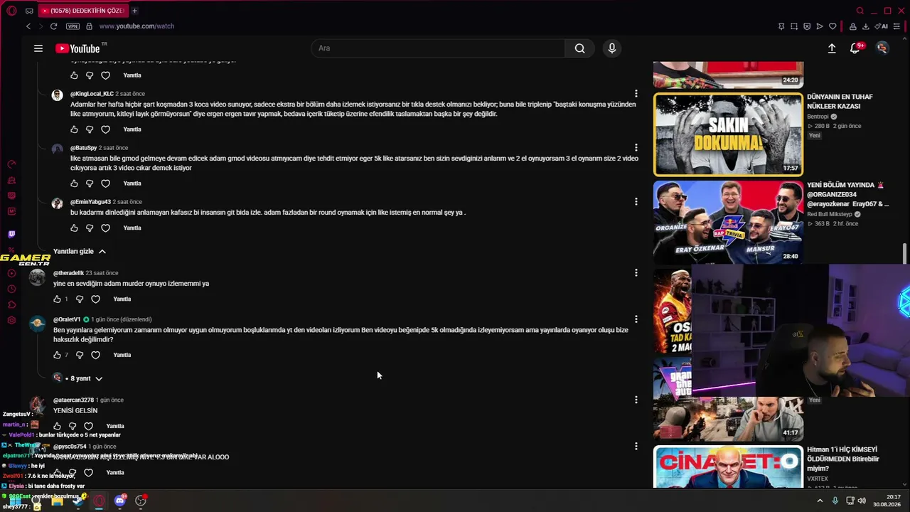Dislike the @EminYabgu43 comment

(x=90, y=228)
